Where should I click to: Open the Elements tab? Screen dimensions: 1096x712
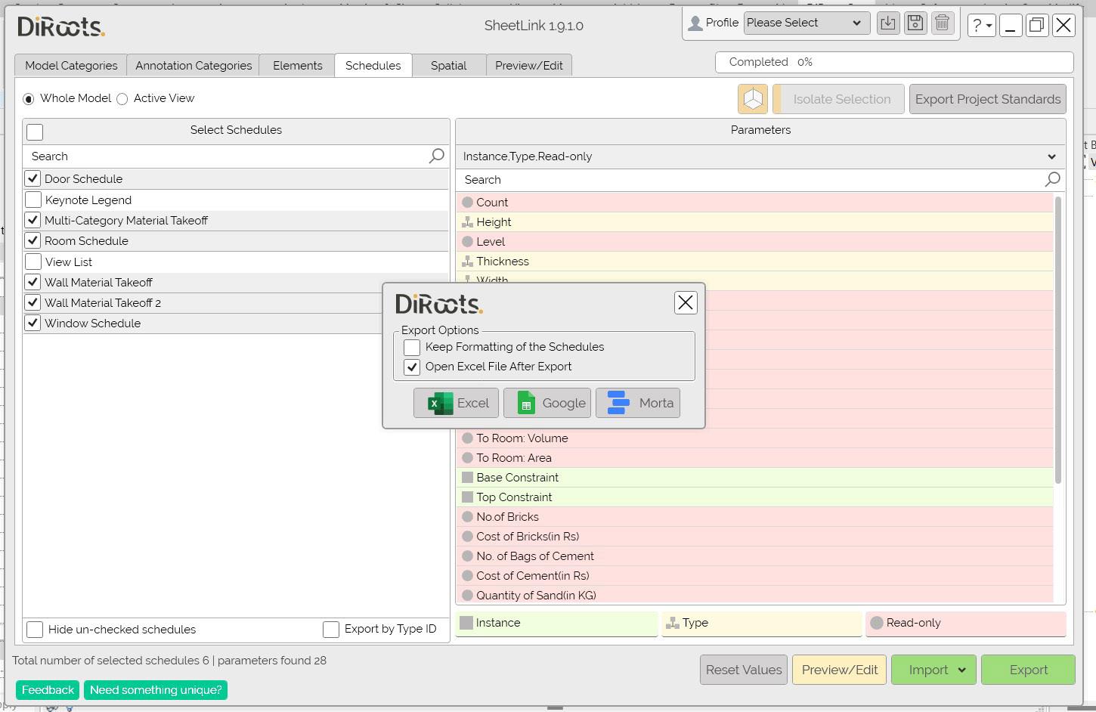click(x=298, y=66)
